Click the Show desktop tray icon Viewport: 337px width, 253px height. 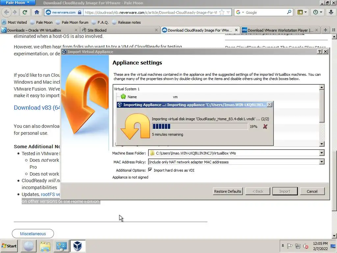tap(333, 246)
